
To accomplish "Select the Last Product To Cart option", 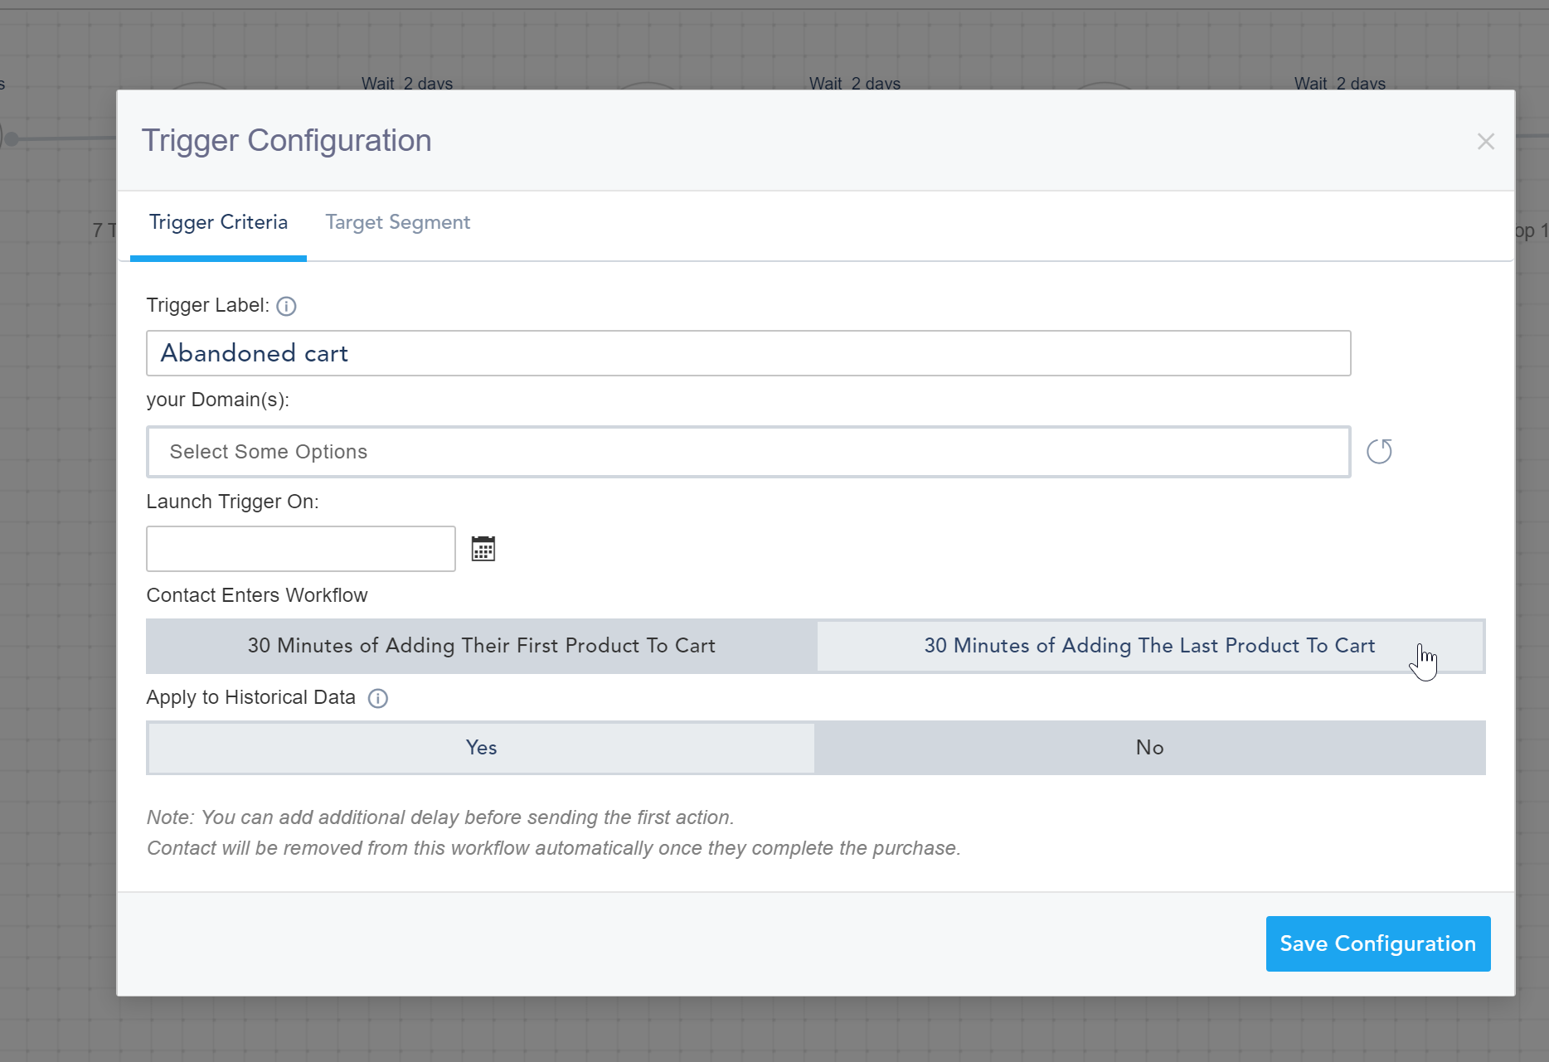I will click(1149, 646).
